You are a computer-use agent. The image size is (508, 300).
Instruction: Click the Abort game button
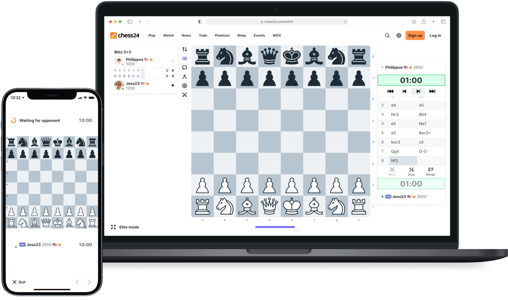[392, 172]
